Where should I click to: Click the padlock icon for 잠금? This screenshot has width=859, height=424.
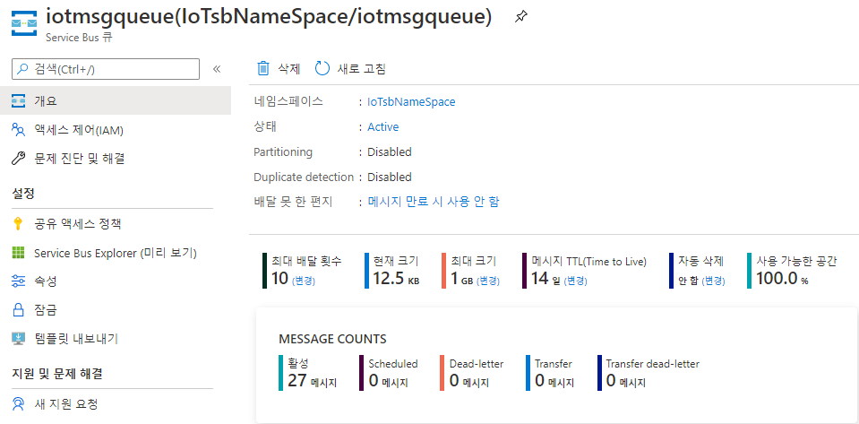pyautogui.click(x=18, y=310)
